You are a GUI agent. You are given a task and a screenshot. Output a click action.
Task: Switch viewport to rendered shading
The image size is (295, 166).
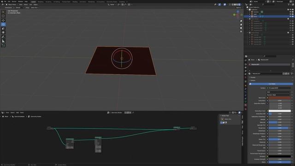click(x=239, y=5)
